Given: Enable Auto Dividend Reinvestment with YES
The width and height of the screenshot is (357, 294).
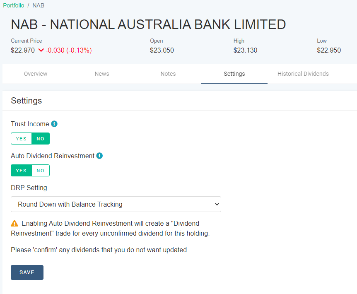Looking at the screenshot, I should [x=21, y=171].
